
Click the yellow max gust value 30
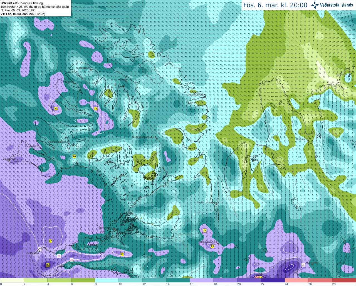[x=48, y=265]
